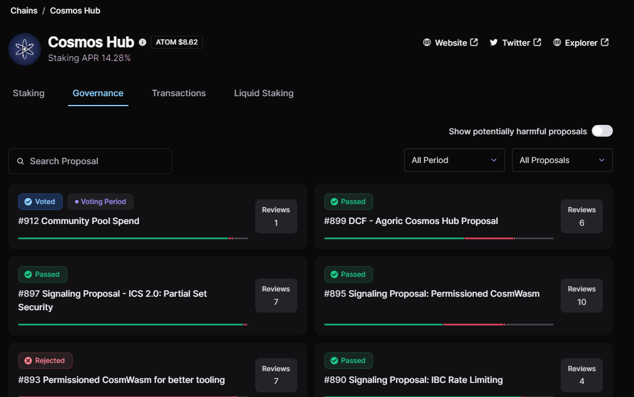Image resolution: width=634 pixels, height=397 pixels.
Task: Focus the Search Proposal input field
Action: (x=90, y=161)
